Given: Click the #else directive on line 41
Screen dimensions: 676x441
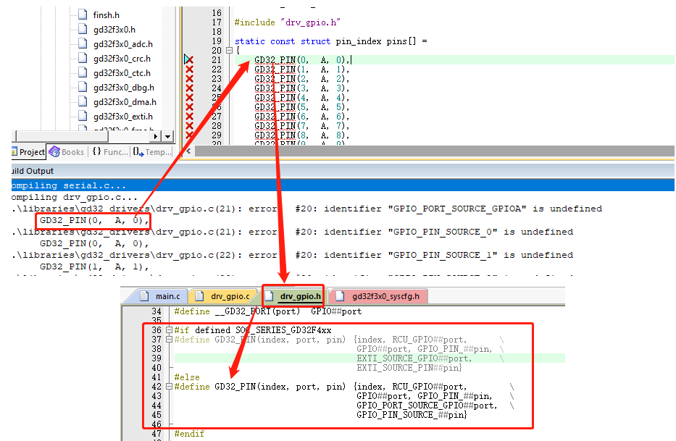Looking at the screenshot, I should click(x=187, y=377).
